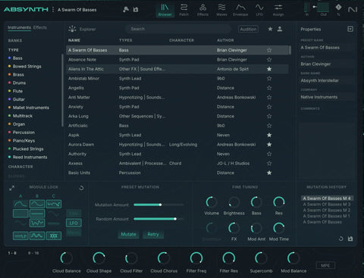The image size is (364, 278).
Task: Click the tuner diamond icon
Action: click(338, 8)
